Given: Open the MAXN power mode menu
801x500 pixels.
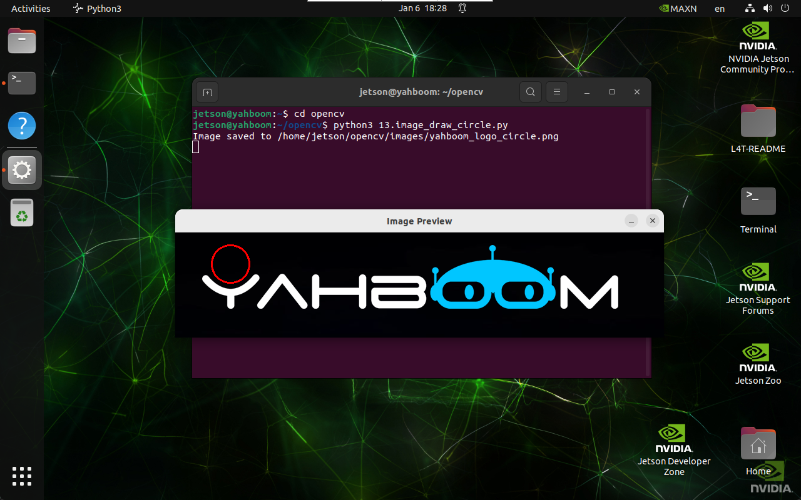Looking at the screenshot, I should [678, 8].
